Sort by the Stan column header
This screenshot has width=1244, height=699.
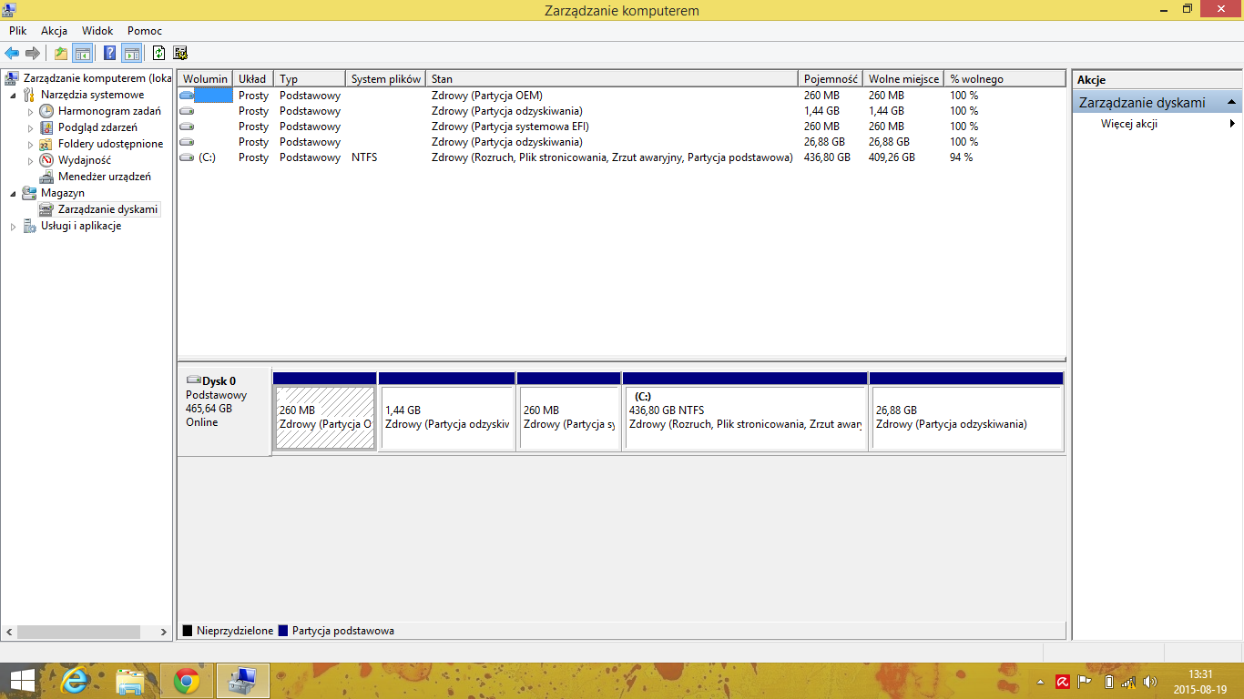(612, 79)
